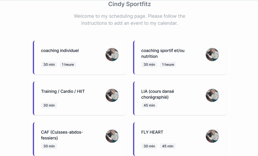Choose 45 min for FLY HEART
258x156 pixels.
click(x=168, y=146)
